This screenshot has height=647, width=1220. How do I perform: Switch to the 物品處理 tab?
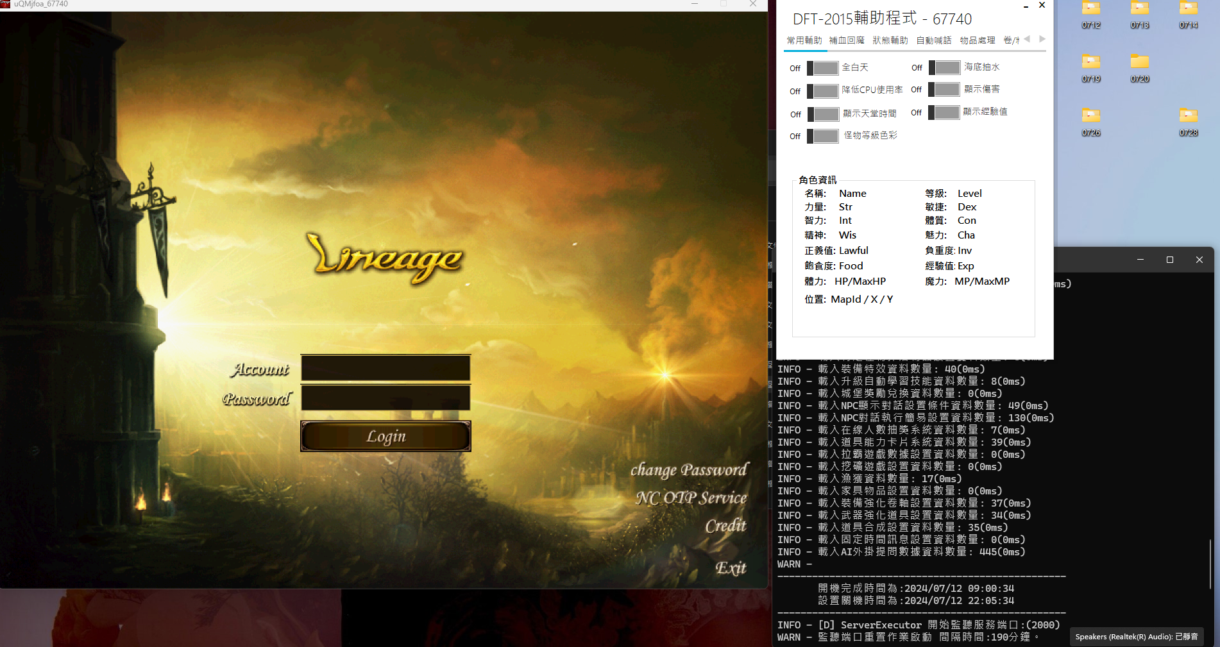[978, 40]
